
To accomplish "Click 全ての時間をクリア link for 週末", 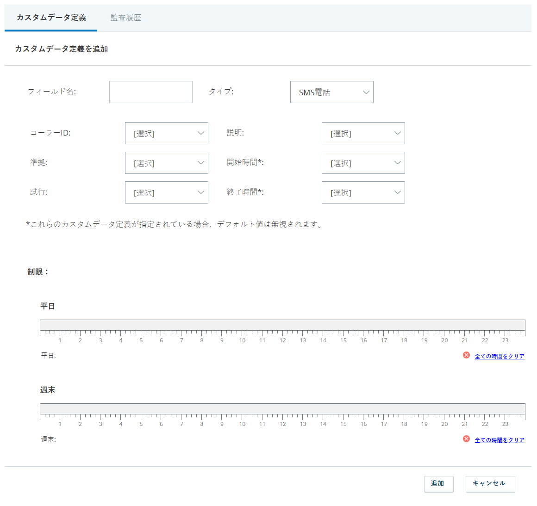I will (x=500, y=440).
